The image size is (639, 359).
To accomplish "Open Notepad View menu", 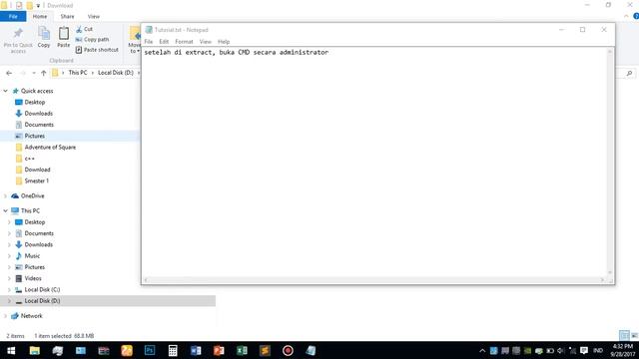I will pos(206,42).
